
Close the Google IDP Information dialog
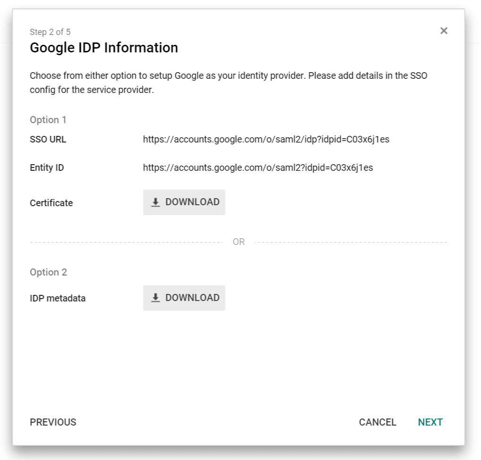tap(444, 31)
